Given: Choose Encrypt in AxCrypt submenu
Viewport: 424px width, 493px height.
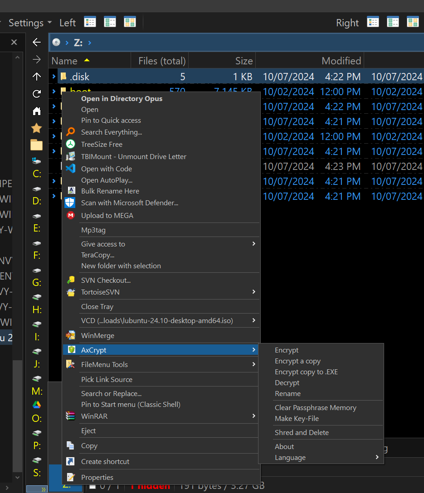Looking at the screenshot, I should (287, 350).
